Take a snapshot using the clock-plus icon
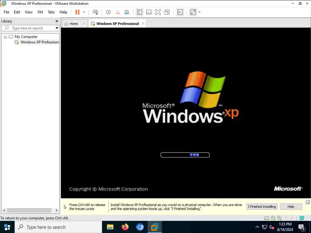This screenshot has height=233, width=311. [108, 12]
